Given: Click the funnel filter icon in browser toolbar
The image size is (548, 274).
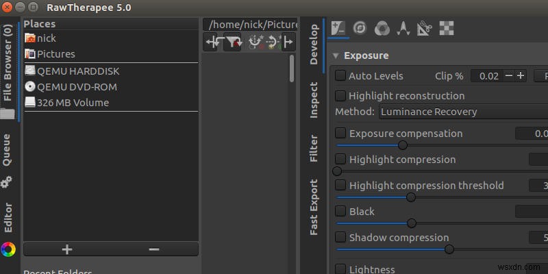Looking at the screenshot, I should click(x=233, y=42).
